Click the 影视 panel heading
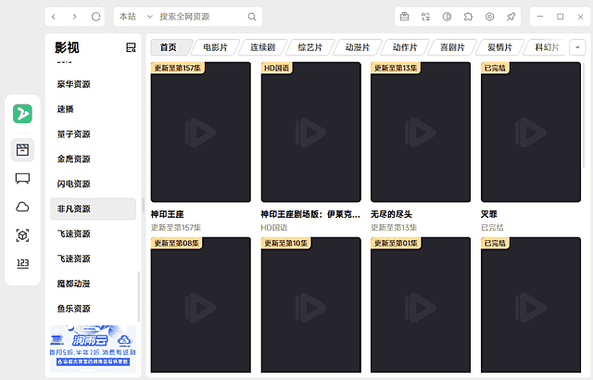Image resolution: width=593 pixels, height=380 pixels. click(x=67, y=47)
